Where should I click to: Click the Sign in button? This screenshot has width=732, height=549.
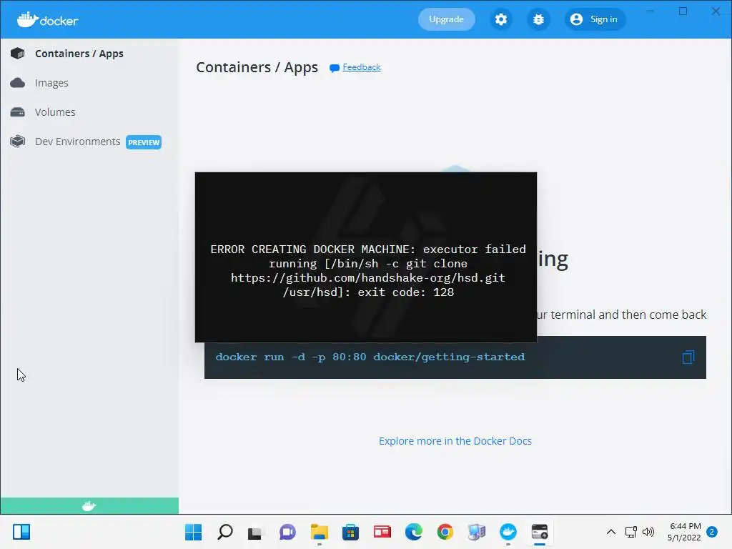pyautogui.click(x=595, y=19)
